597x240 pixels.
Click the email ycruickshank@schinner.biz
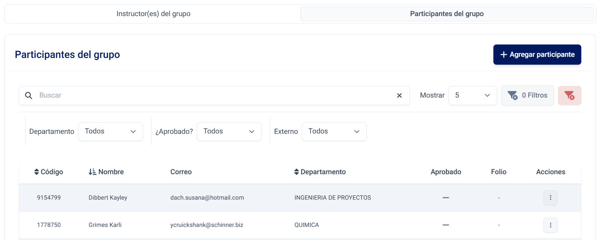(x=206, y=225)
